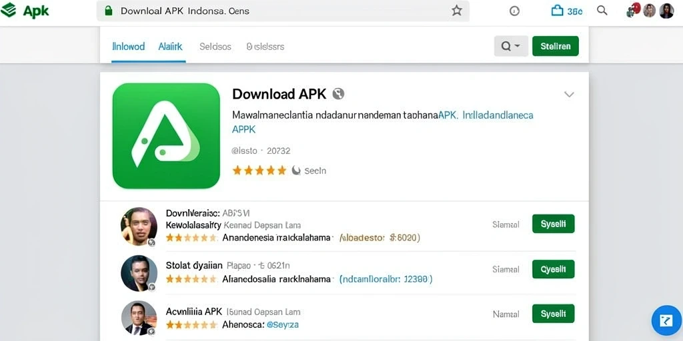This screenshot has width=683, height=341.
Task: Open avatar of the Kewolalasairy reviewer
Action: (x=139, y=226)
